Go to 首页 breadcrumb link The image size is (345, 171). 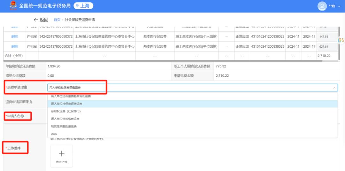point(57,20)
